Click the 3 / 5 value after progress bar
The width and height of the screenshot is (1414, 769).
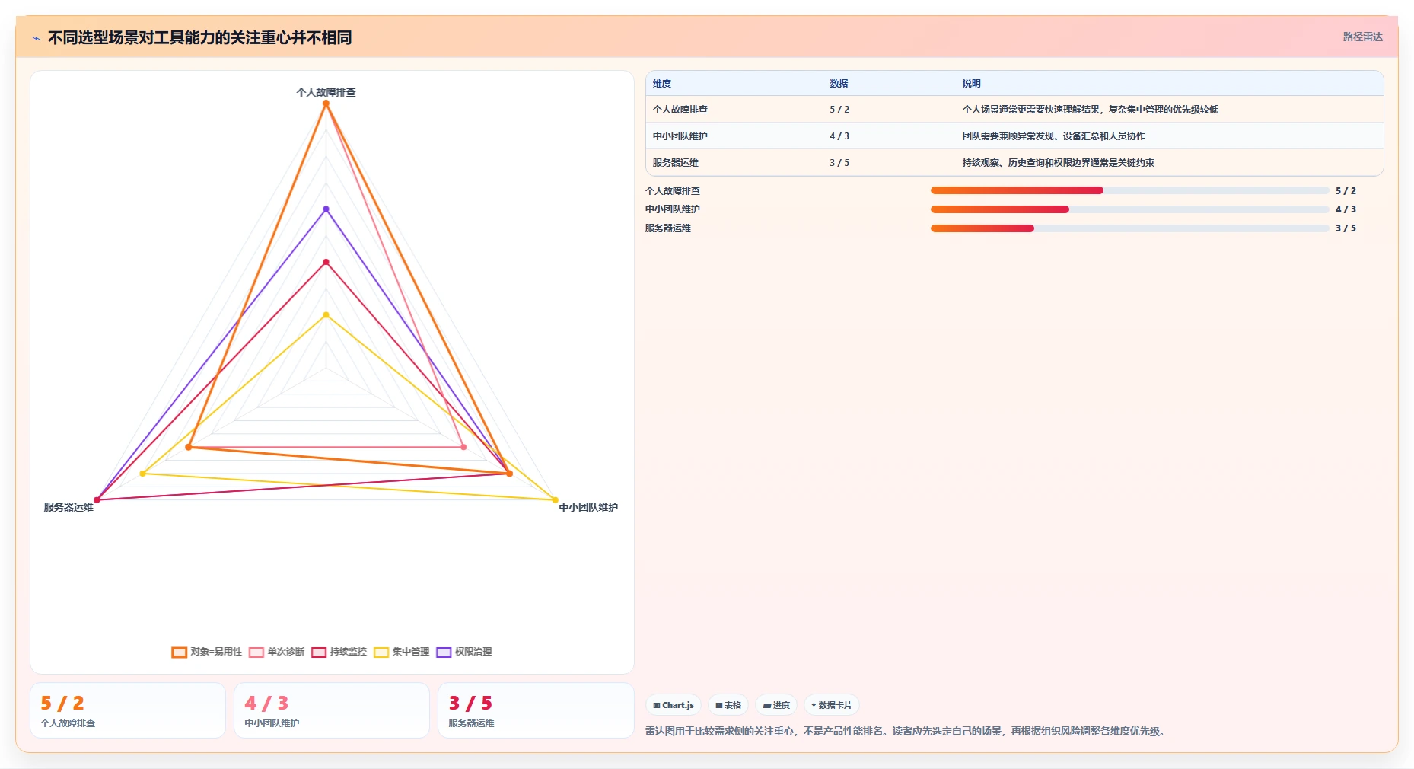coord(1346,228)
